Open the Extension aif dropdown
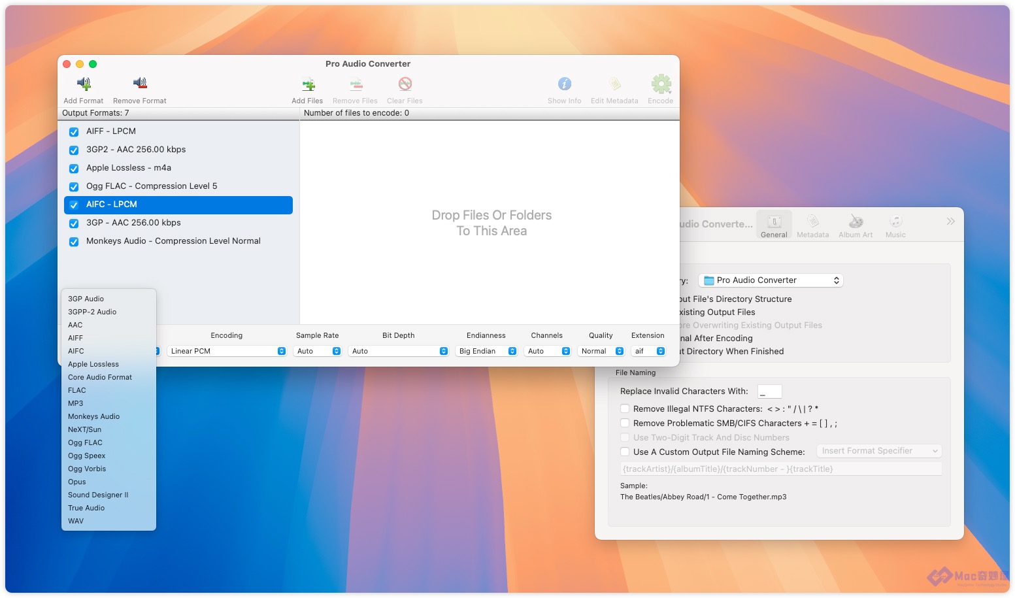The width and height of the screenshot is (1015, 598). 648,351
